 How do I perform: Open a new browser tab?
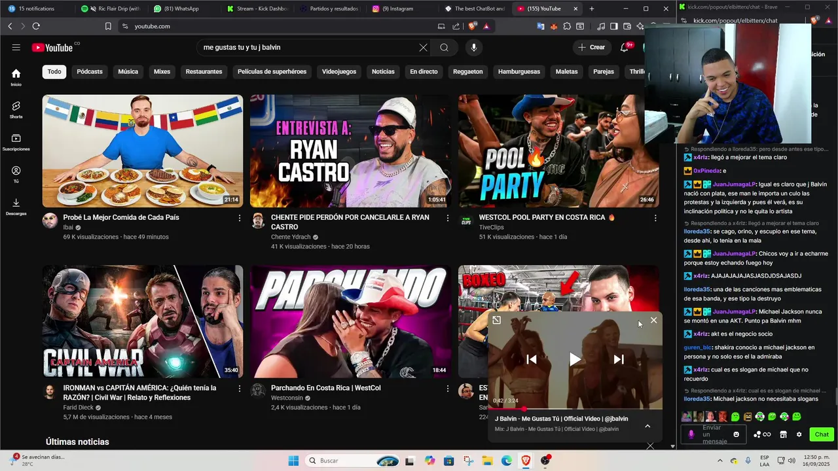pyautogui.click(x=592, y=9)
